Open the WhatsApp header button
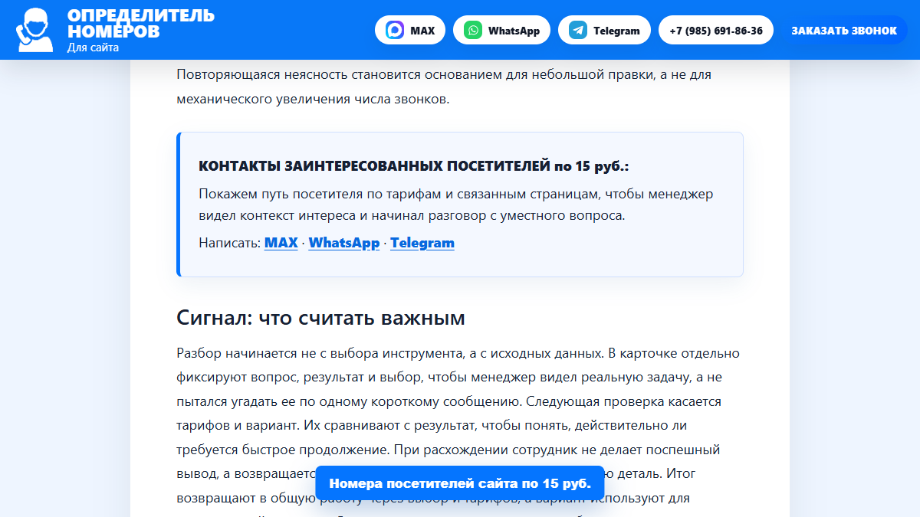This screenshot has width=920, height=517. tap(501, 31)
